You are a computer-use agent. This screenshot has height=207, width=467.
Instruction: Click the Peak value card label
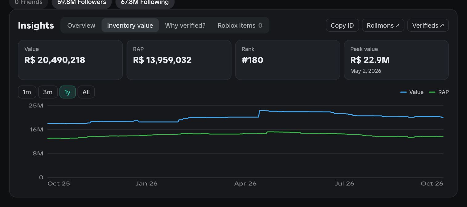(364, 49)
